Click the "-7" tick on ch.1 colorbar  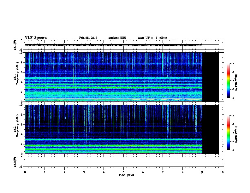click(233, 98)
